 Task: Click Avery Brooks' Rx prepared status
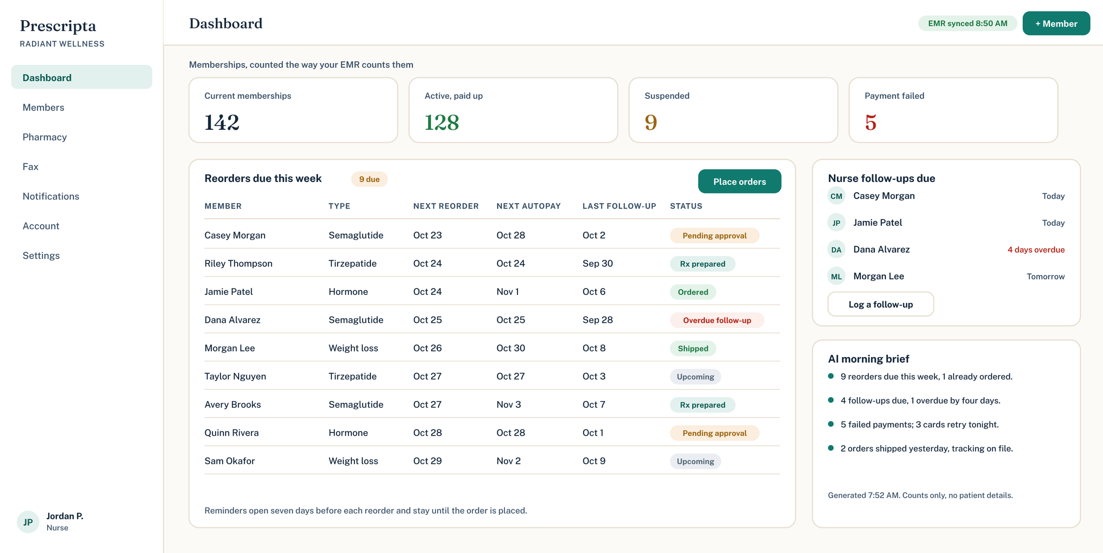coord(702,405)
